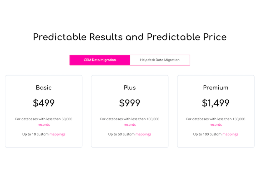257x193 pixels.
Task: Click the mappings link under Plus plan
Action: (x=143, y=134)
